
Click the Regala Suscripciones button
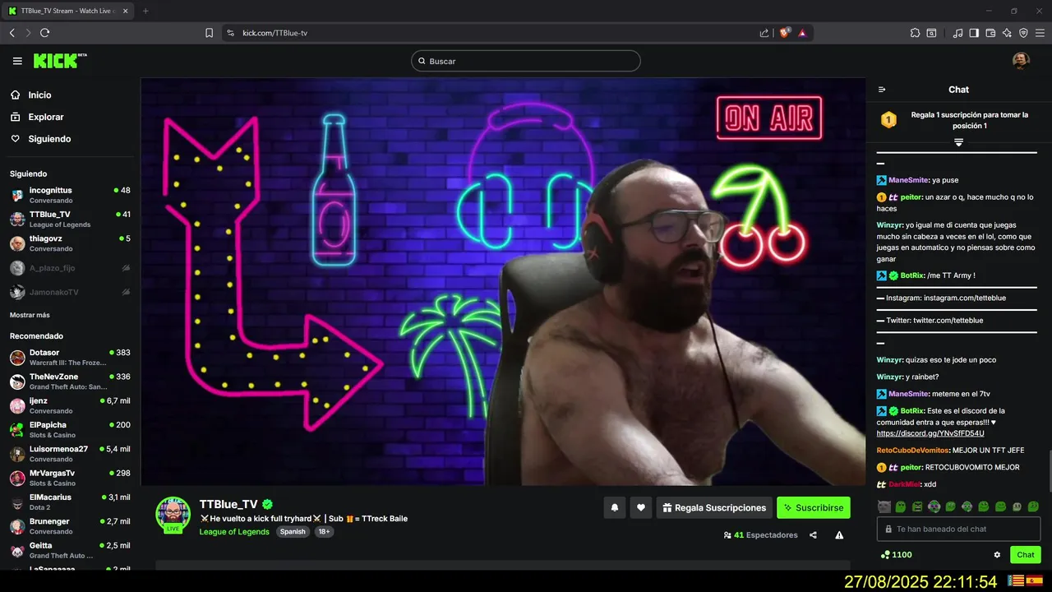click(715, 508)
